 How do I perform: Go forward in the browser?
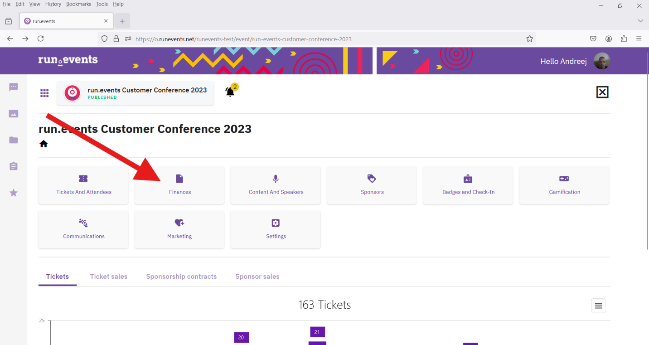[25, 39]
